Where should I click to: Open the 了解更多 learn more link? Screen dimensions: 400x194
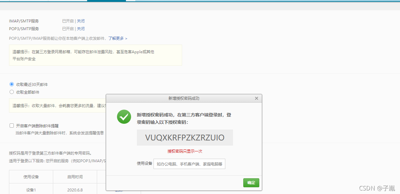(x=116, y=38)
